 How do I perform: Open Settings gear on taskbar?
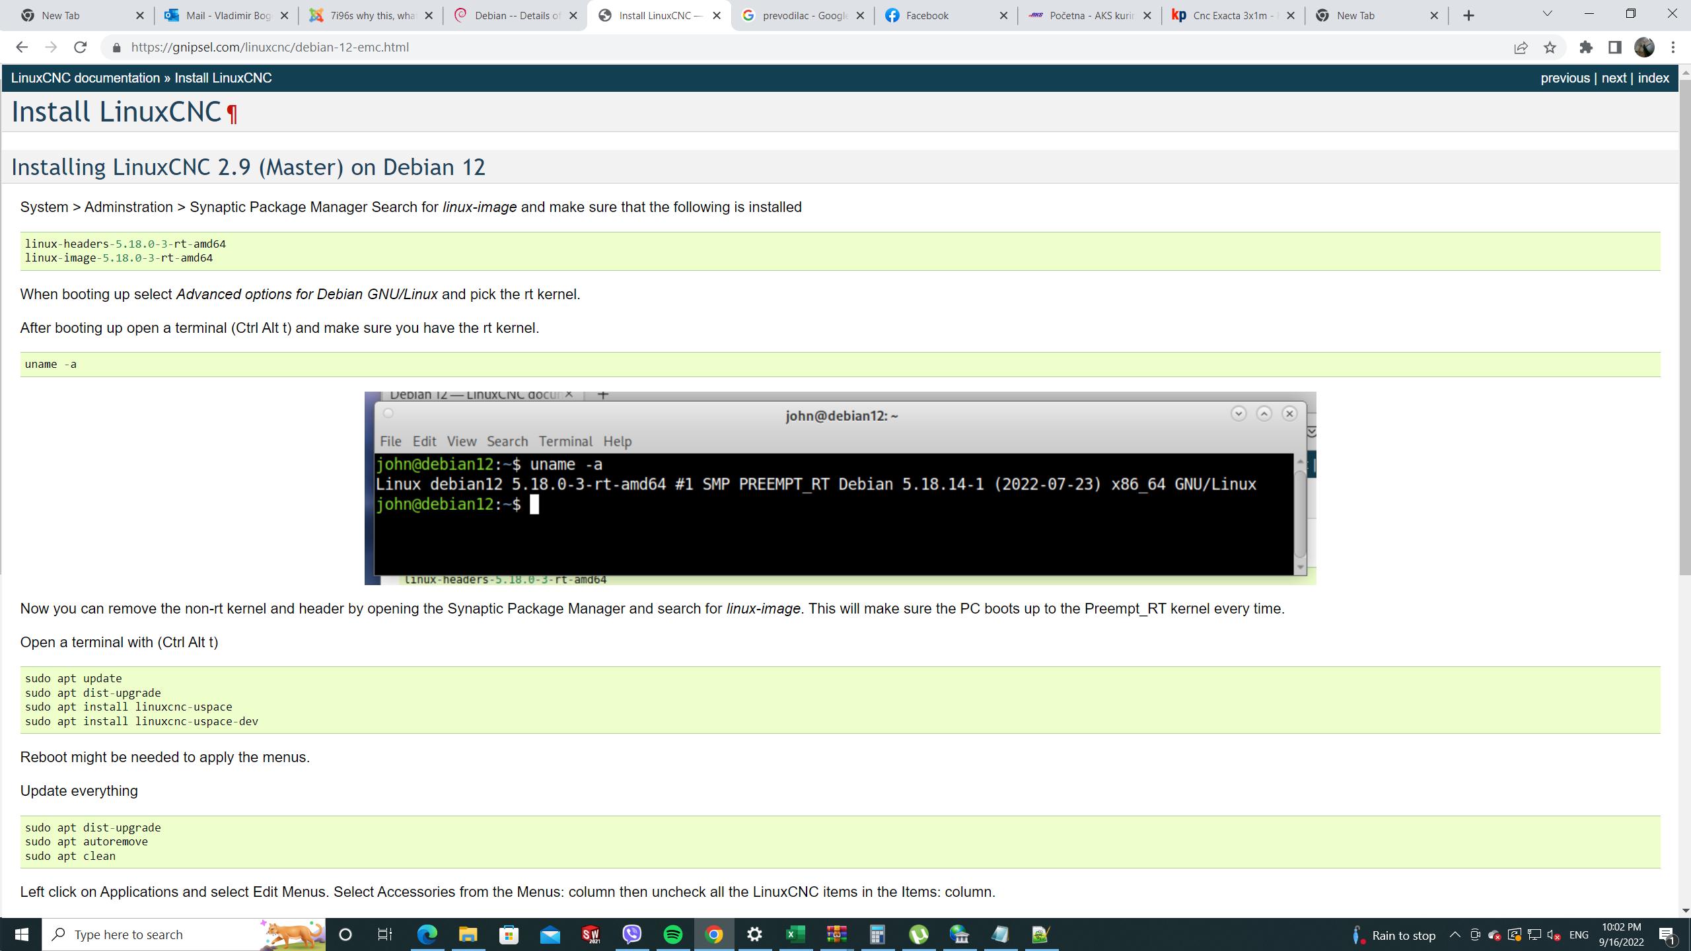click(755, 934)
